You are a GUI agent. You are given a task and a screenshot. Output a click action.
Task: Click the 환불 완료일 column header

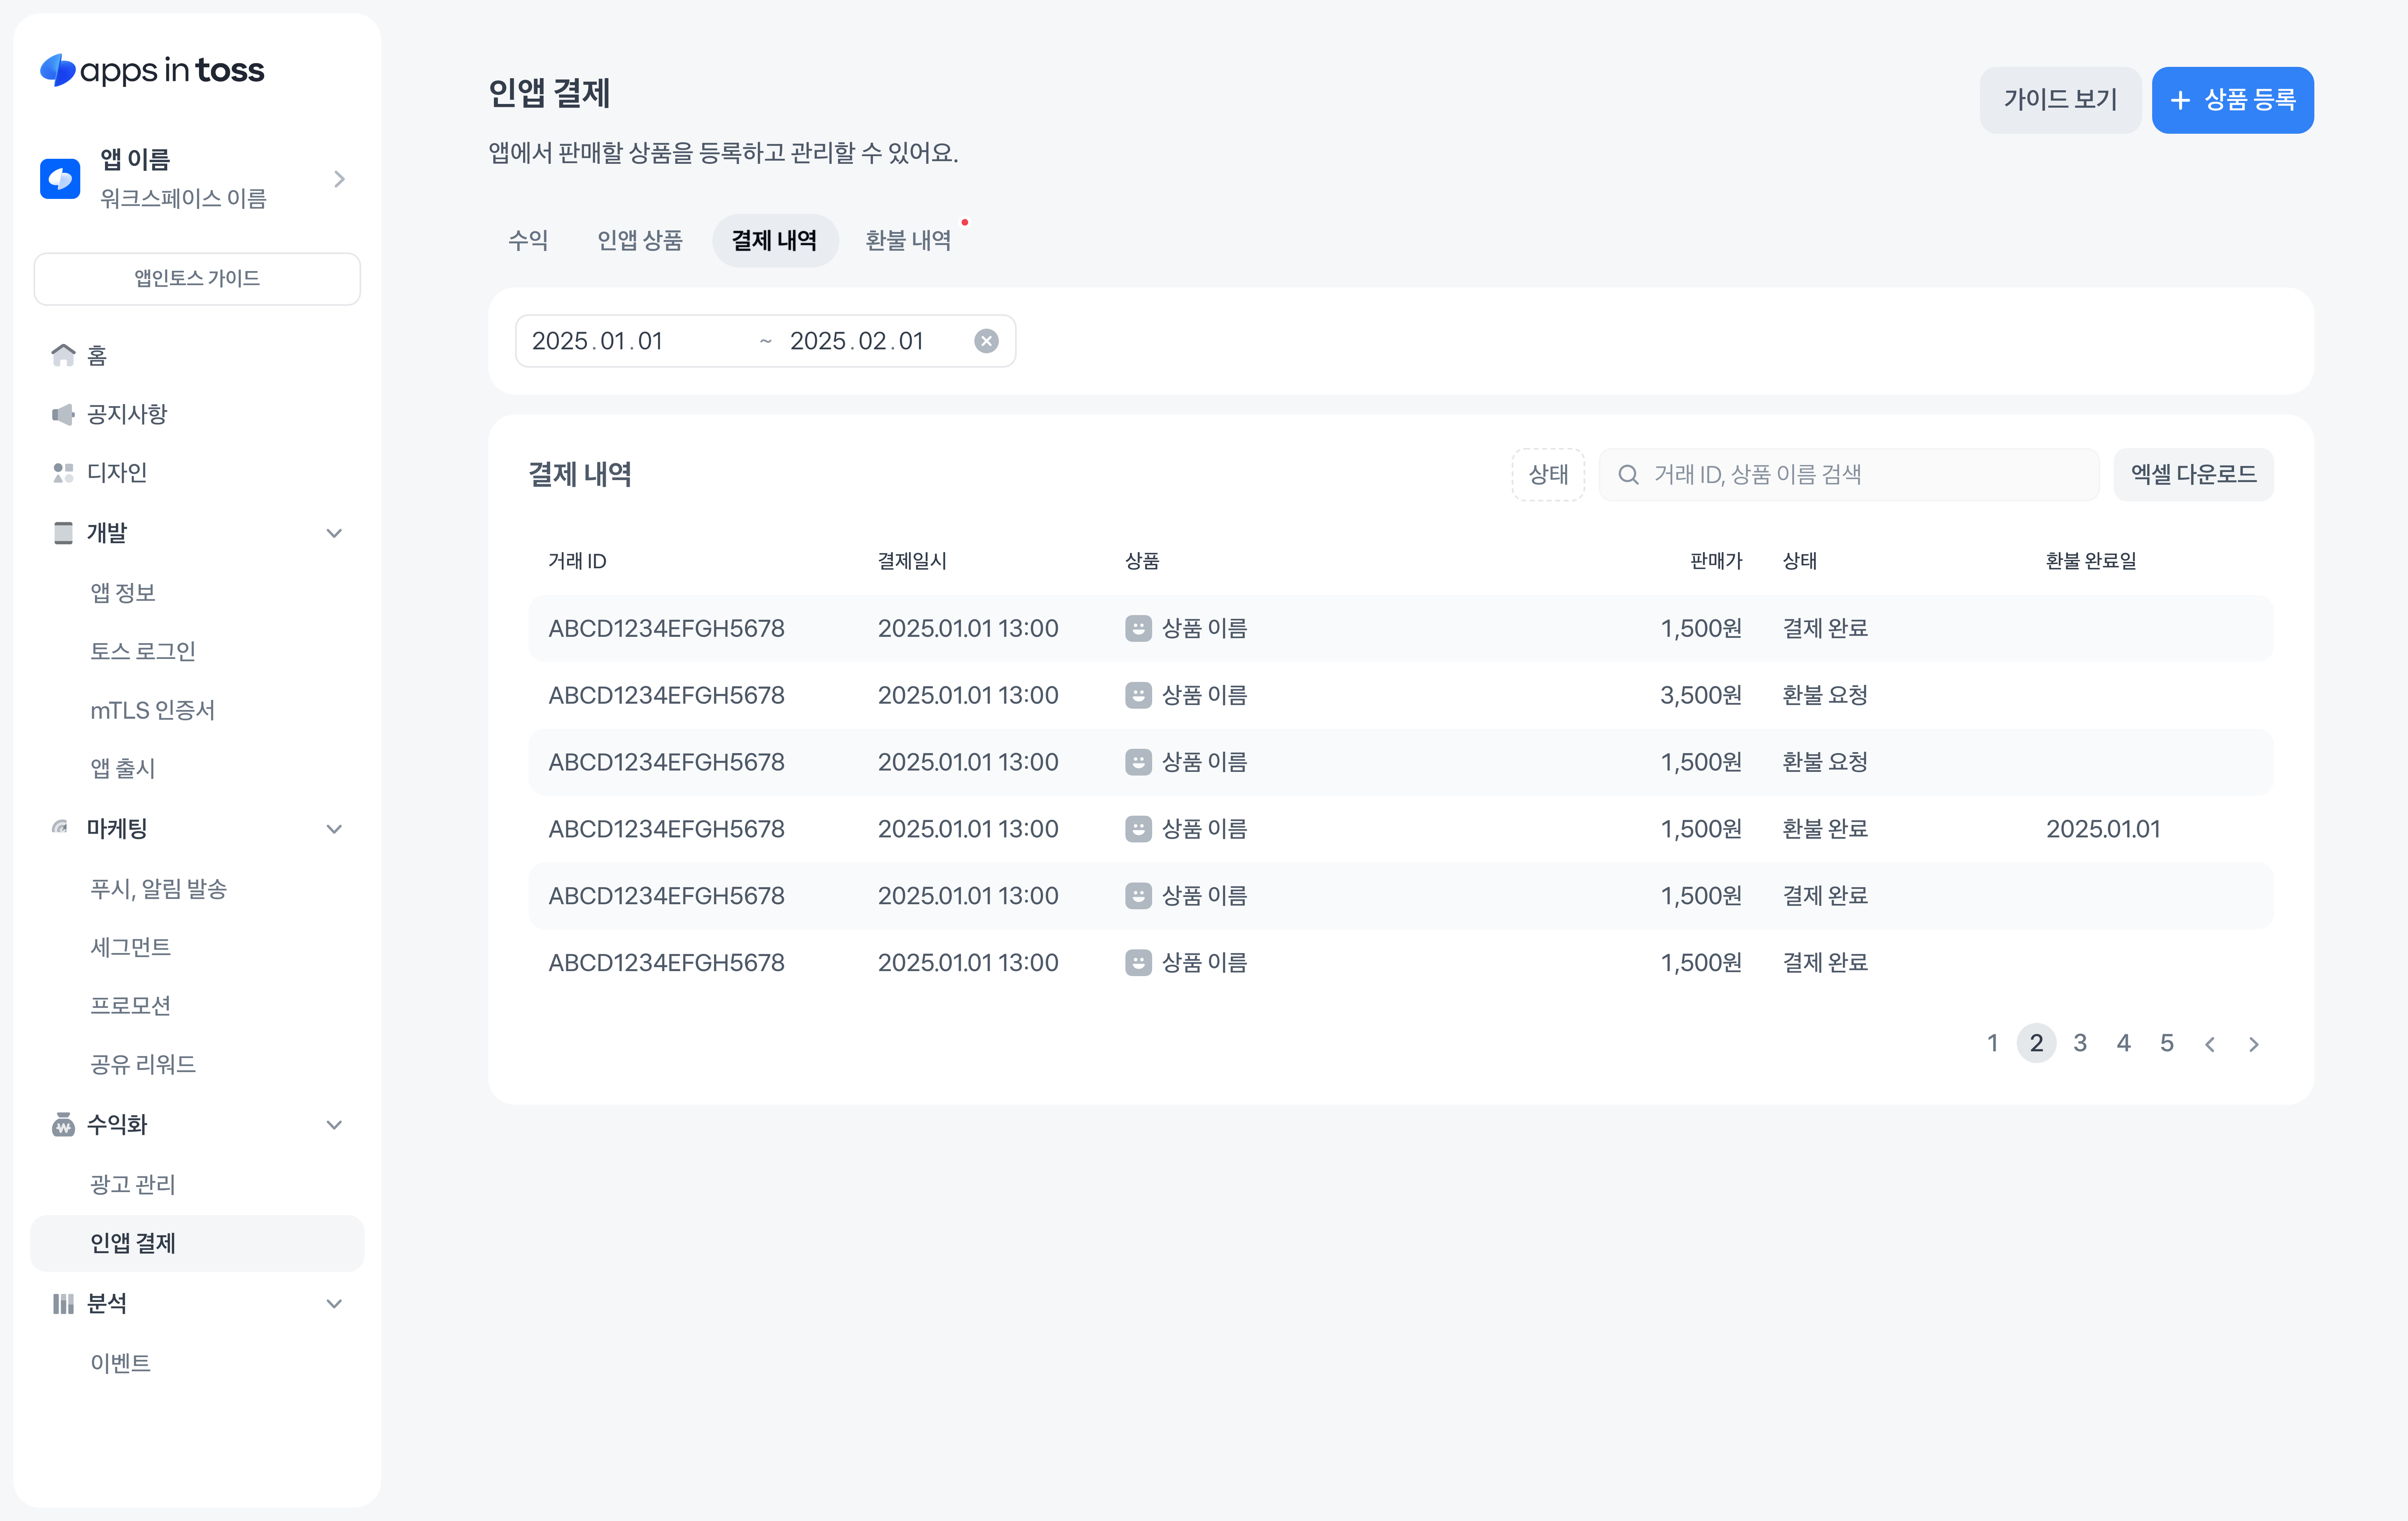(2091, 561)
